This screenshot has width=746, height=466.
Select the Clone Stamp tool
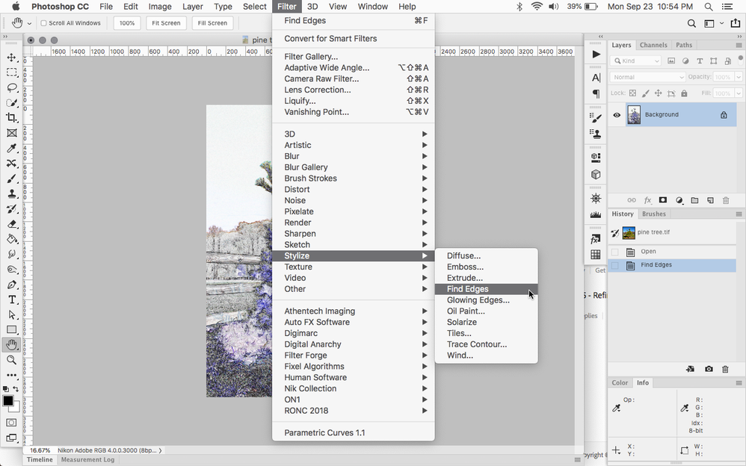(x=11, y=193)
